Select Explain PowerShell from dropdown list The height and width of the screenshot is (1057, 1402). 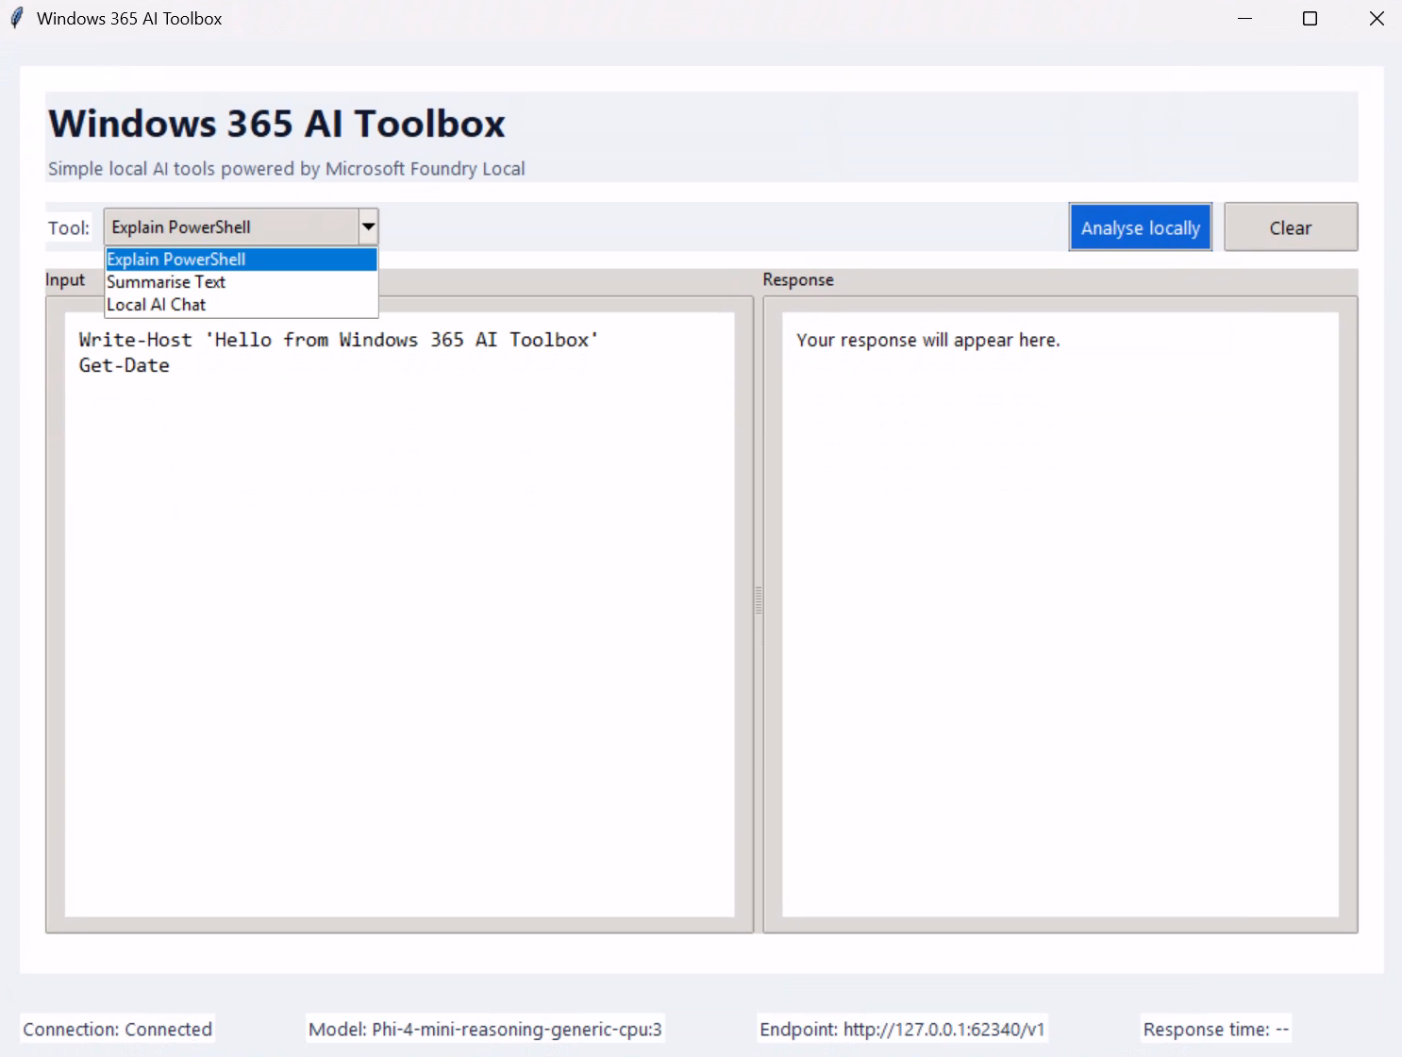pos(242,260)
